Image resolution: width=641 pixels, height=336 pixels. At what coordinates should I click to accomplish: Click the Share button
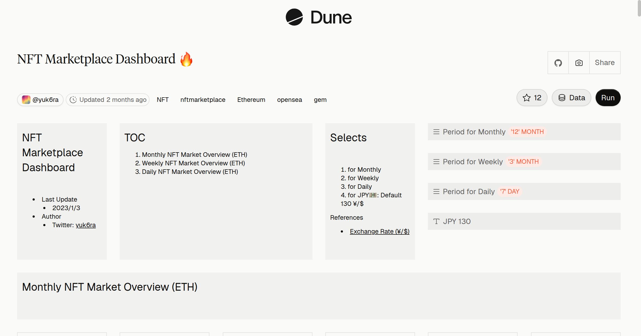(605, 63)
